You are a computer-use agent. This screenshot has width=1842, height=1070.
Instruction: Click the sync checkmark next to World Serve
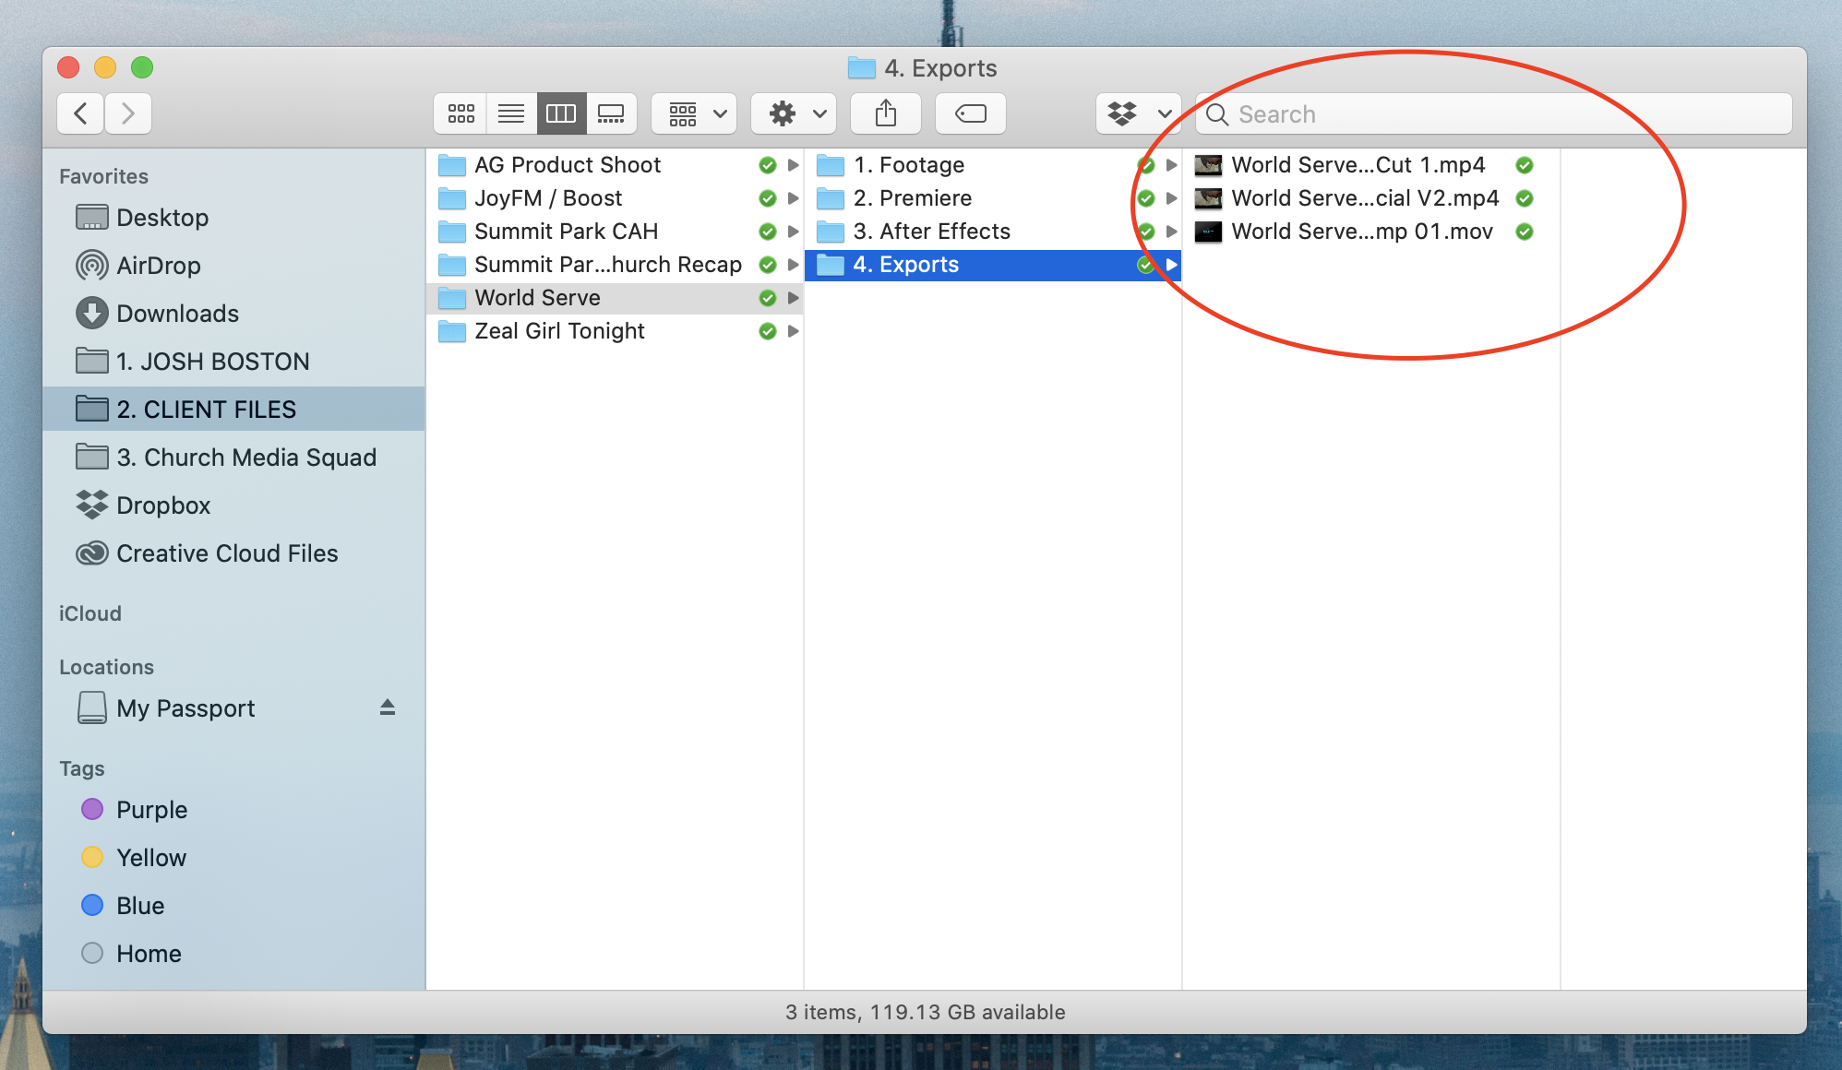point(767,297)
